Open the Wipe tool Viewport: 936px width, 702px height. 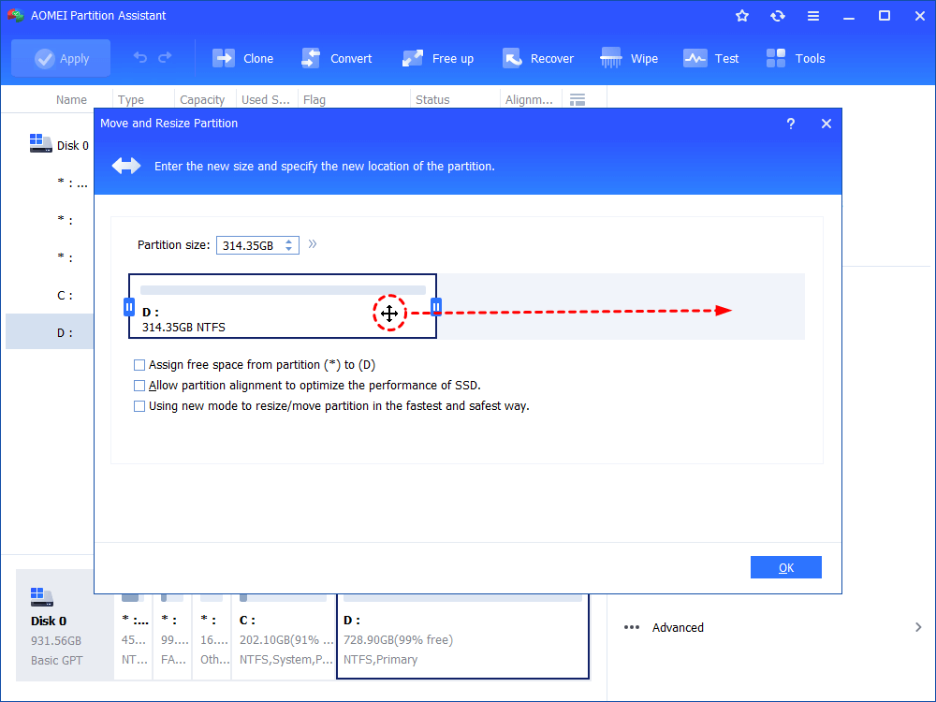pos(629,58)
